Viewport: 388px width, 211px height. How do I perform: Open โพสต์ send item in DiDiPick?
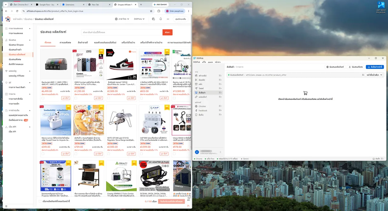pyautogui.click(x=209, y=88)
